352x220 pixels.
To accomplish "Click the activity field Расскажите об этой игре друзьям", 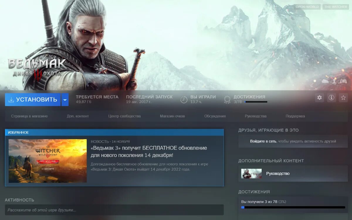I will tap(114, 210).
